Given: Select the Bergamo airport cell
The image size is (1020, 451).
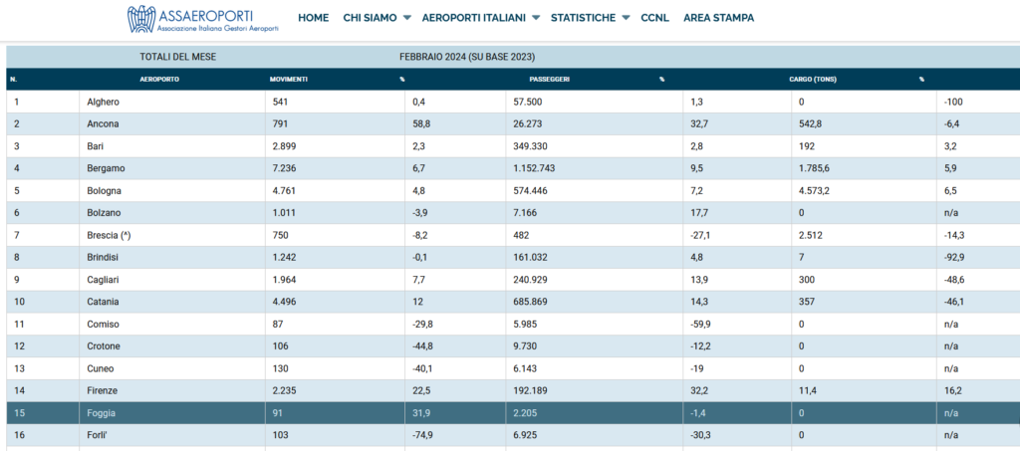Looking at the screenshot, I should pos(172,168).
